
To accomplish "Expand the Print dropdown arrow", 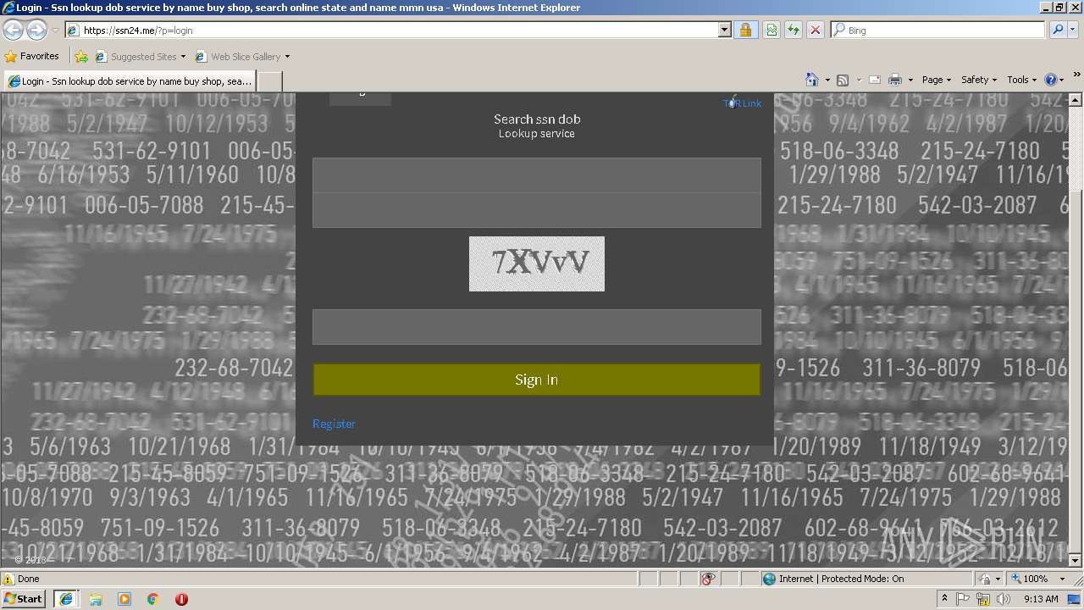I will (x=910, y=80).
